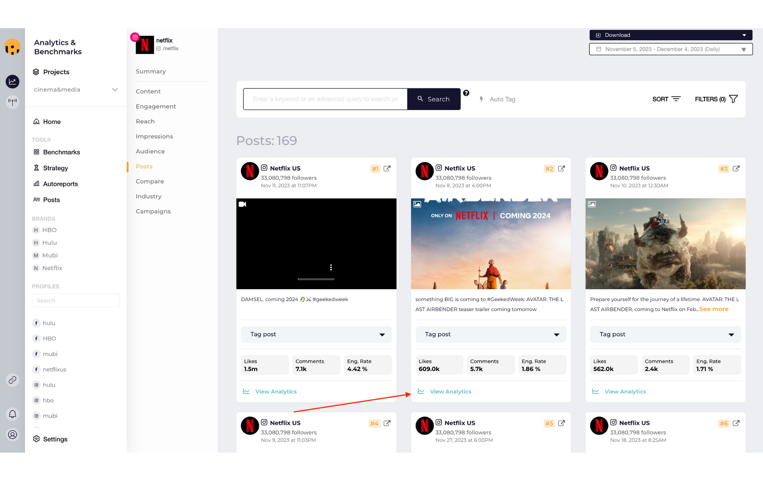Click the Profiles search field
The height and width of the screenshot is (484, 763).
76,300
